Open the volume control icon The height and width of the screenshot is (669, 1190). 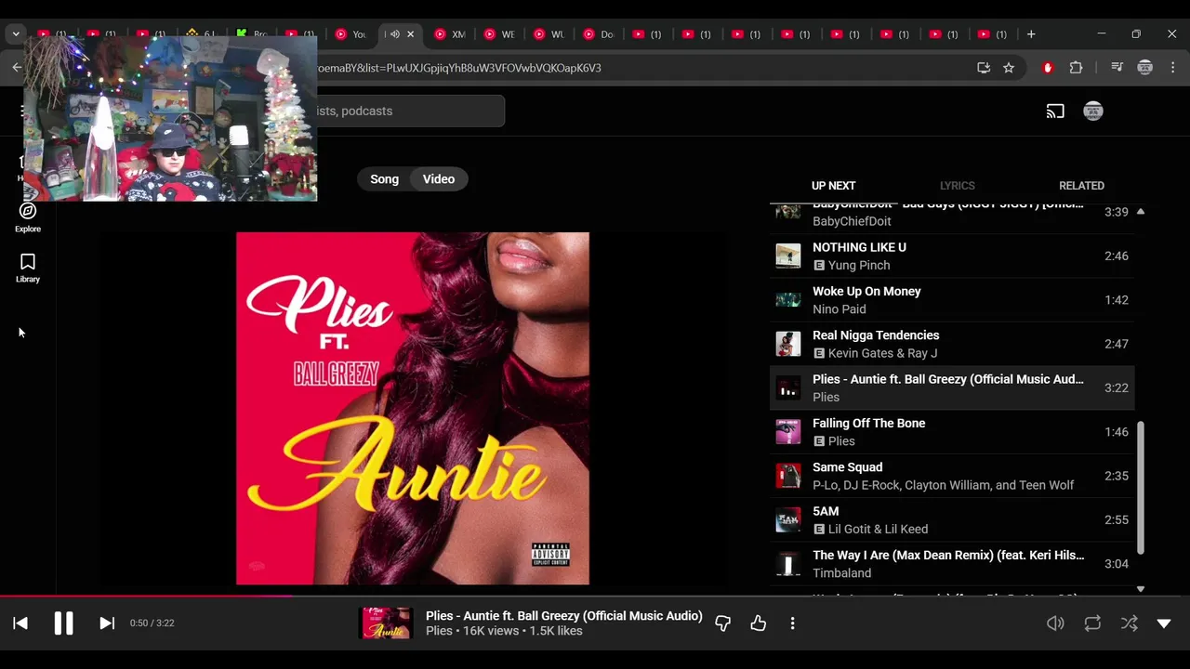tap(1055, 623)
